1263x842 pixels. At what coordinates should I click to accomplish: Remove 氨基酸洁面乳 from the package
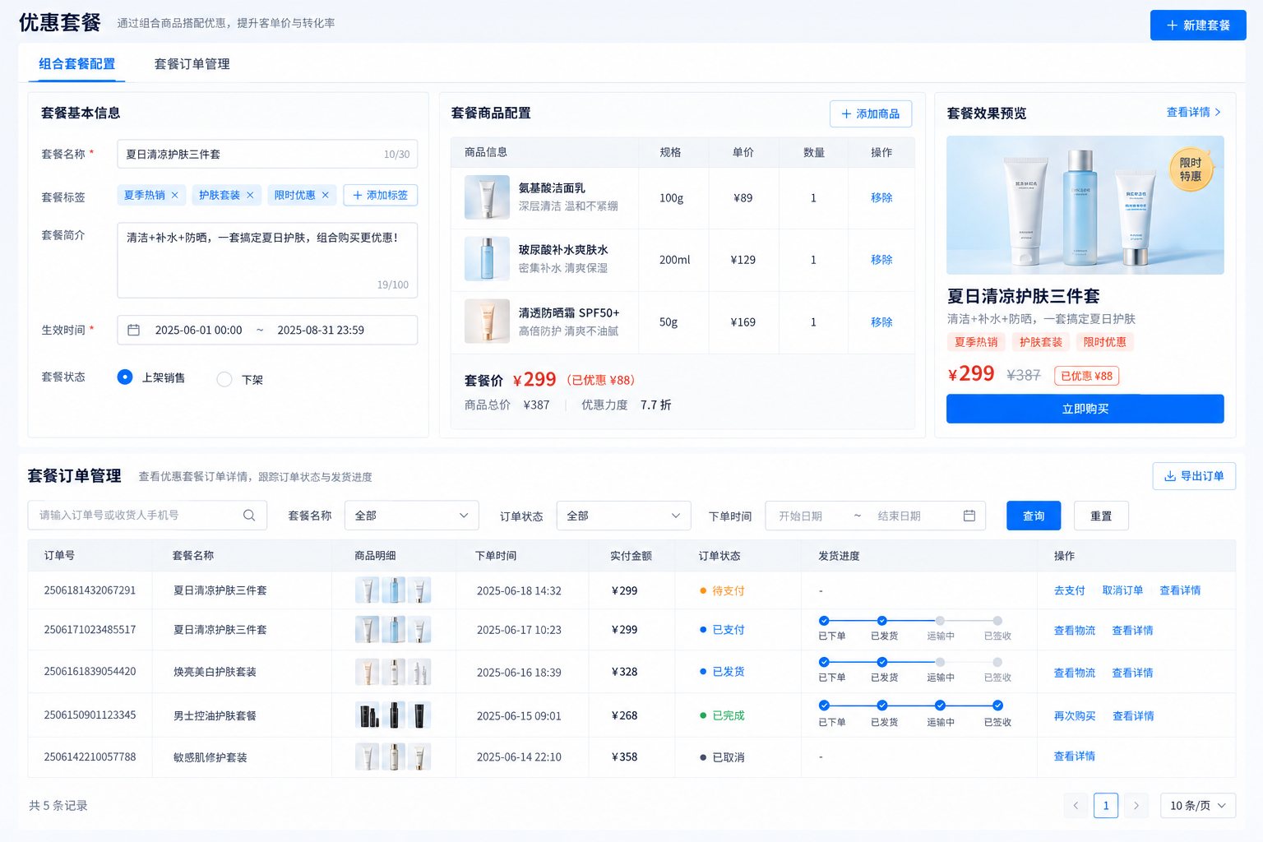(881, 197)
